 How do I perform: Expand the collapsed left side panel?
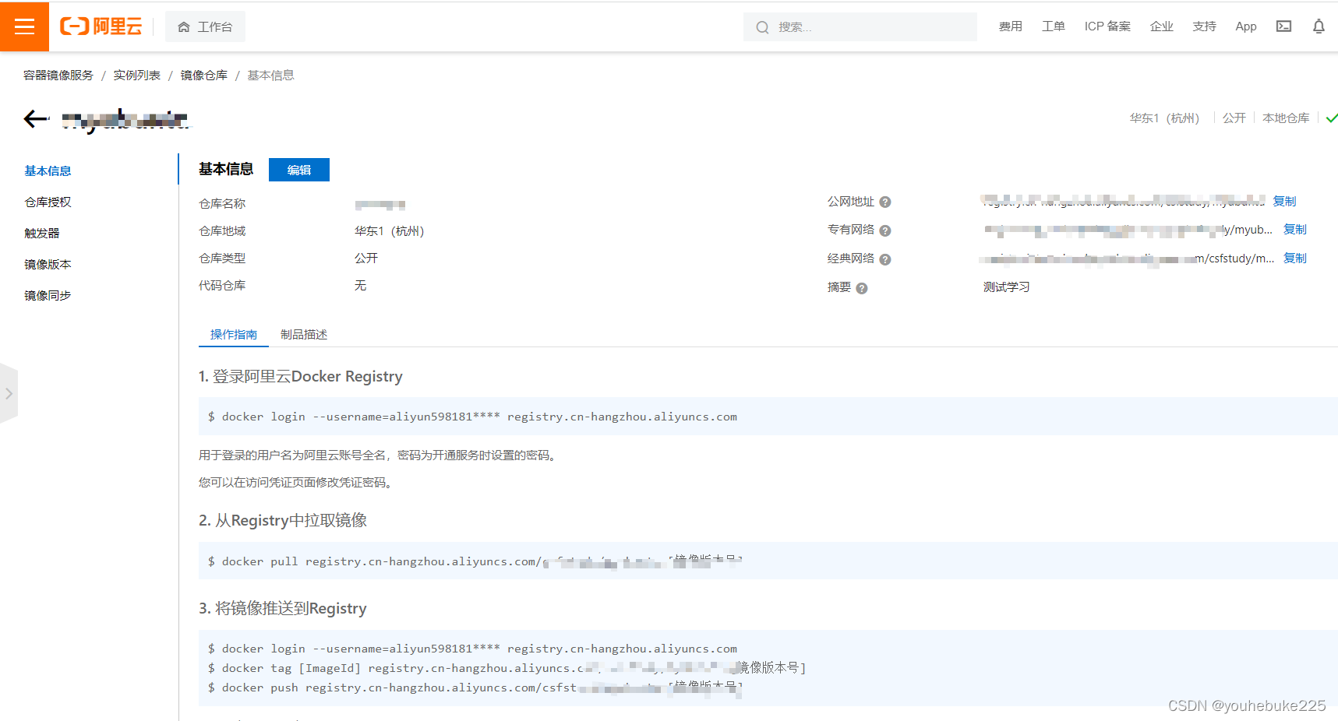tap(9, 394)
